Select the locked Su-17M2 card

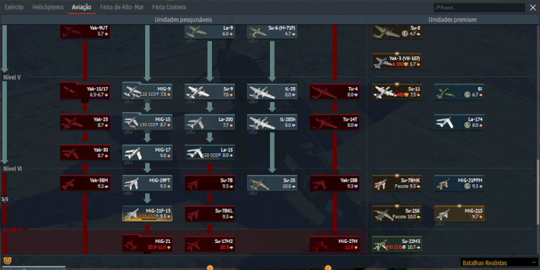(210, 244)
